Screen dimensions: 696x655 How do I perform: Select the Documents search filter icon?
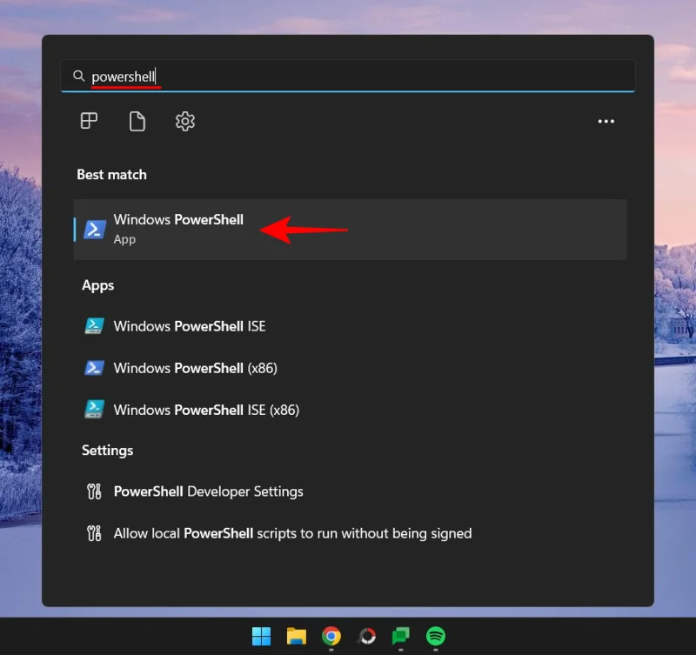point(137,121)
